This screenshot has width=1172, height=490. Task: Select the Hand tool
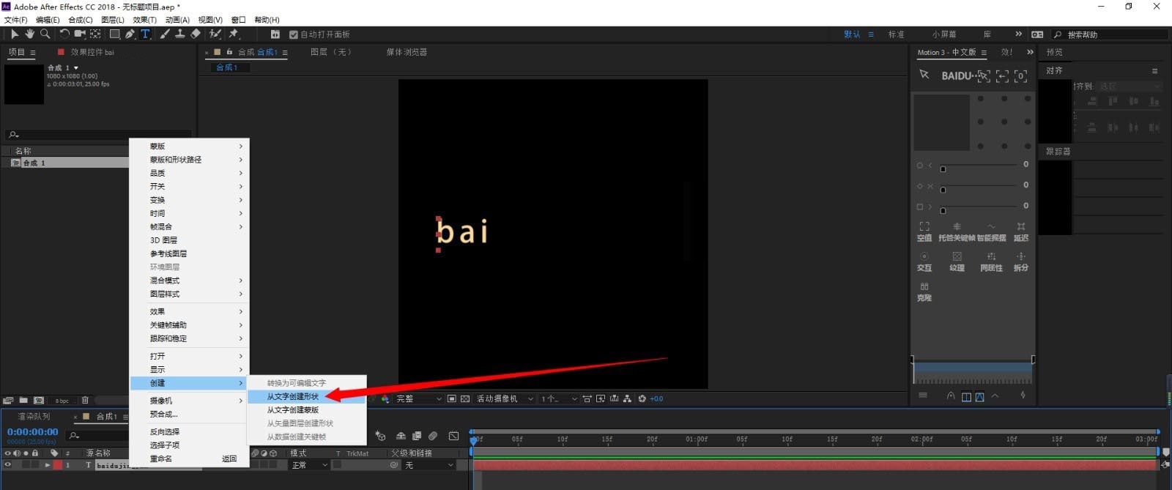tap(29, 34)
